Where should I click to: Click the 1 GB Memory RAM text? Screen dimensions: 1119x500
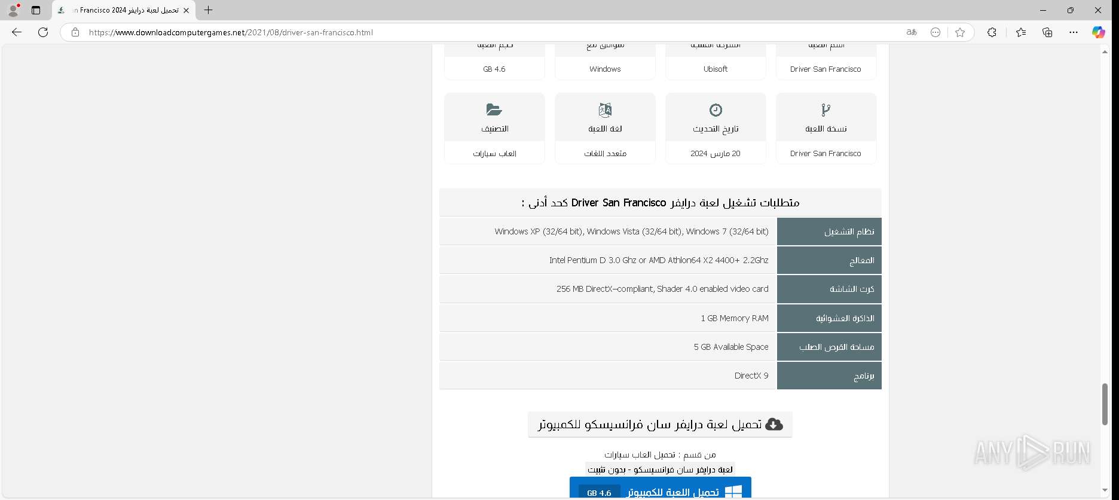[x=735, y=318]
